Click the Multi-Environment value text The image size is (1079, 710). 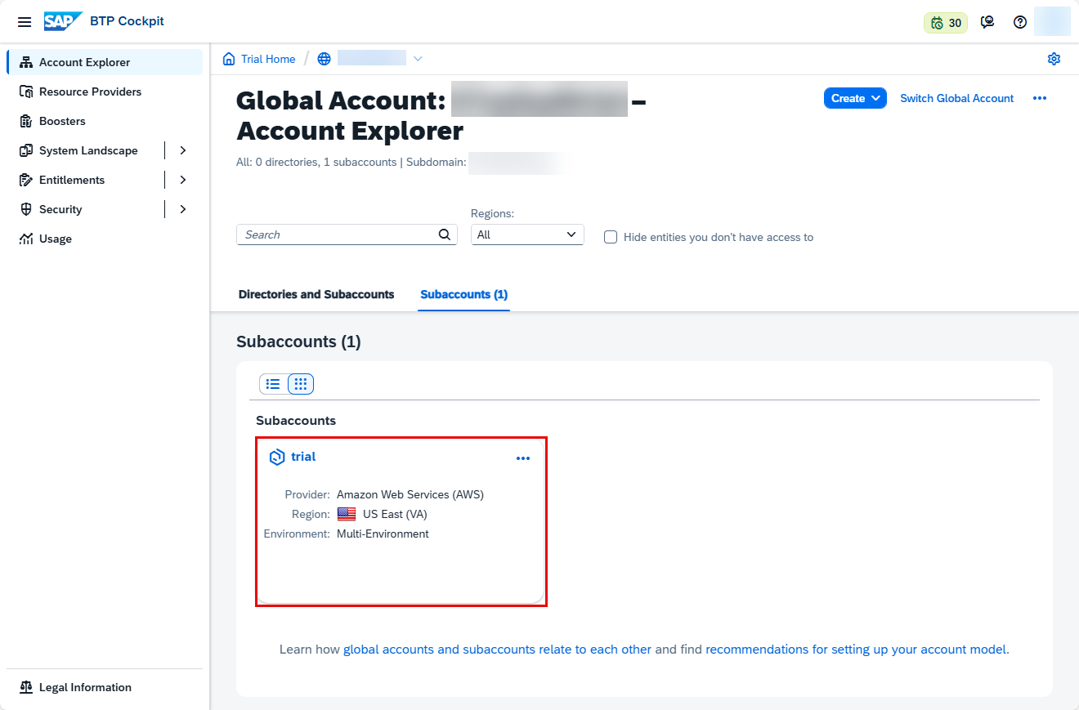pos(383,534)
